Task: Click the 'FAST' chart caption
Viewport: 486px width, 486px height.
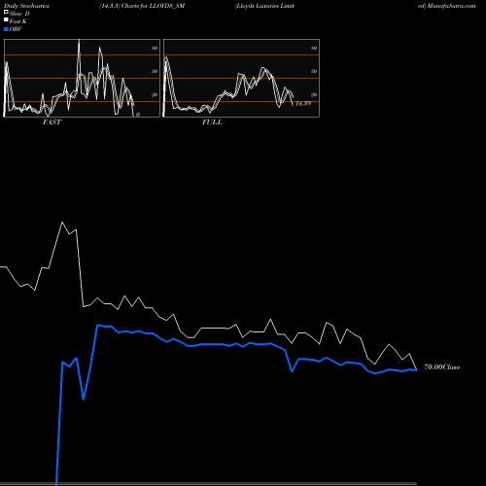Action: click(x=52, y=122)
